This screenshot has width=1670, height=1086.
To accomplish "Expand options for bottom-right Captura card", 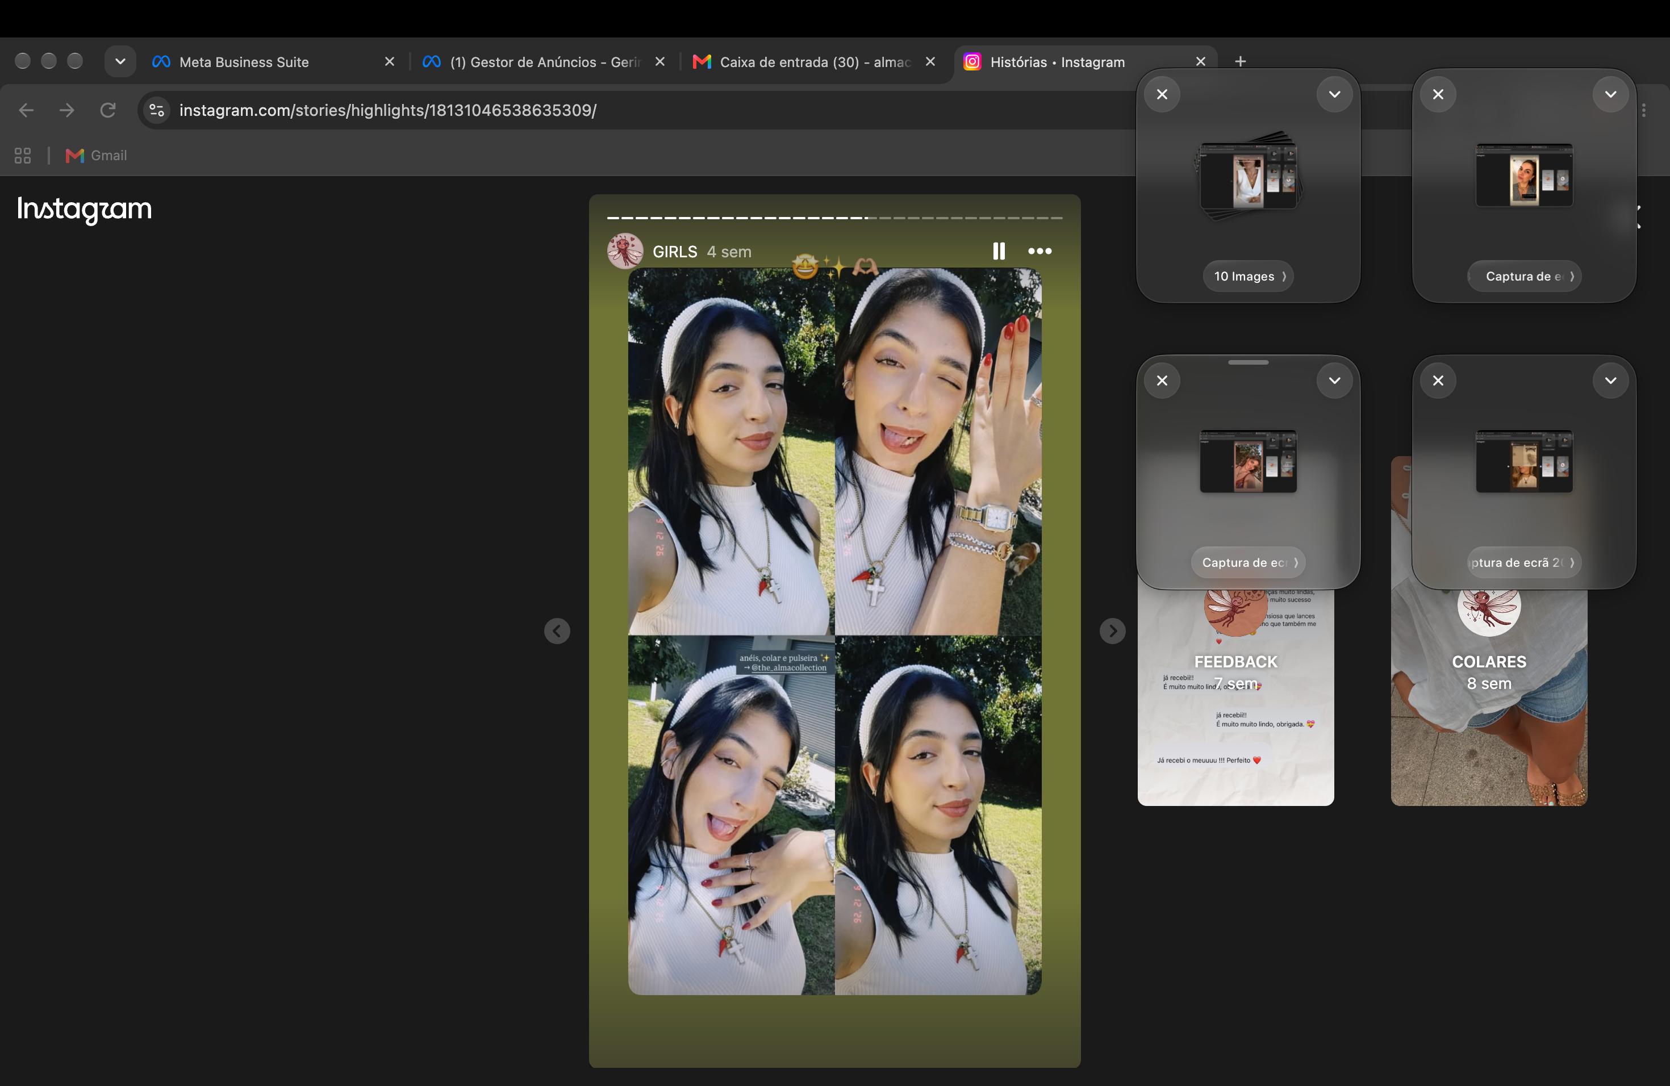I will (x=1610, y=380).
